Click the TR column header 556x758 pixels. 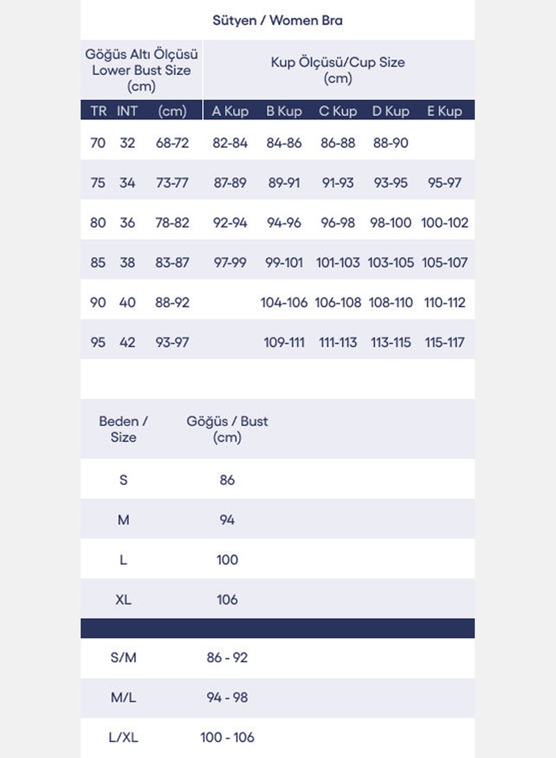[98, 111]
